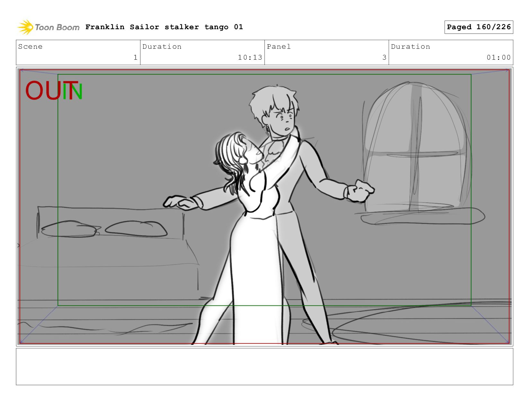Click the storyboard panel thumbnail of dancing couple

[x=264, y=207]
